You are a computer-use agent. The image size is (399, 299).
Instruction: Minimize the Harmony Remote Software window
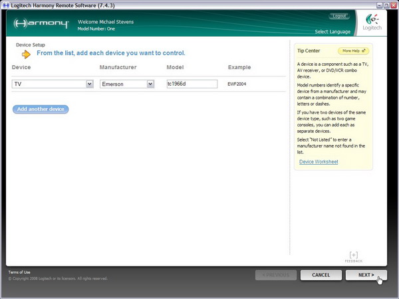click(380, 5)
